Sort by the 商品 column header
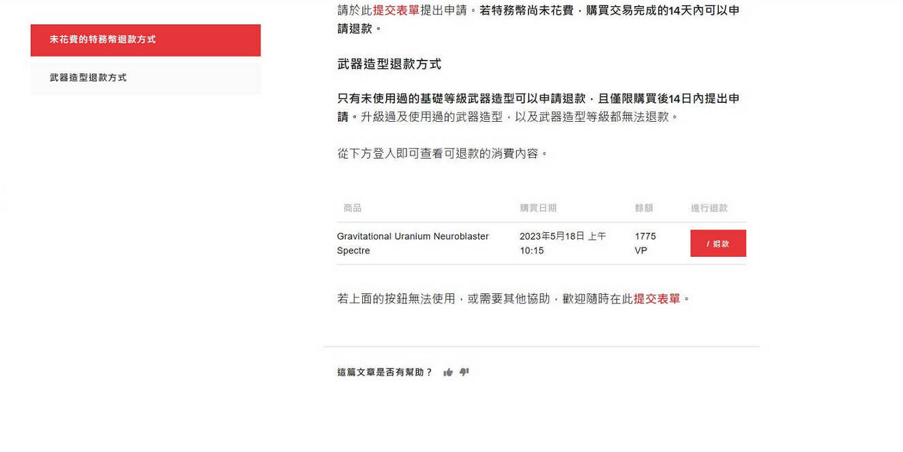The image size is (903, 452). 353,208
